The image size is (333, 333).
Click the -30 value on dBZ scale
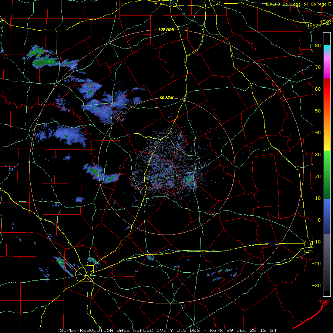tap(316, 285)
